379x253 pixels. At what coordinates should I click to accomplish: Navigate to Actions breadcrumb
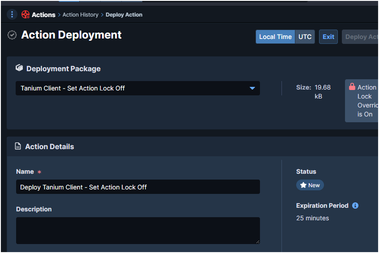(43, 15)
